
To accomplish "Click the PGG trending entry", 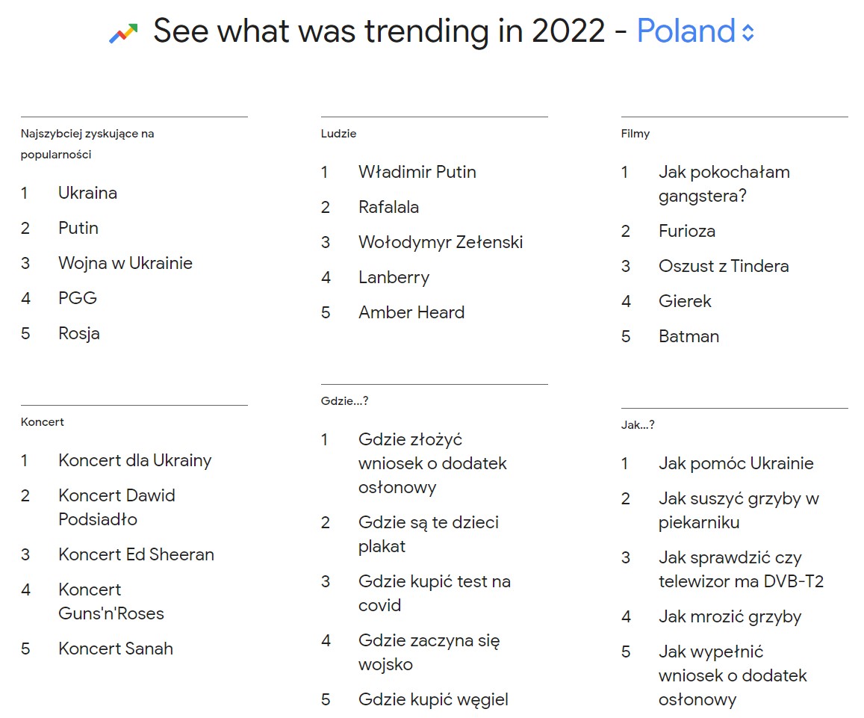I will pyautogui.click(x=78, y=298).
